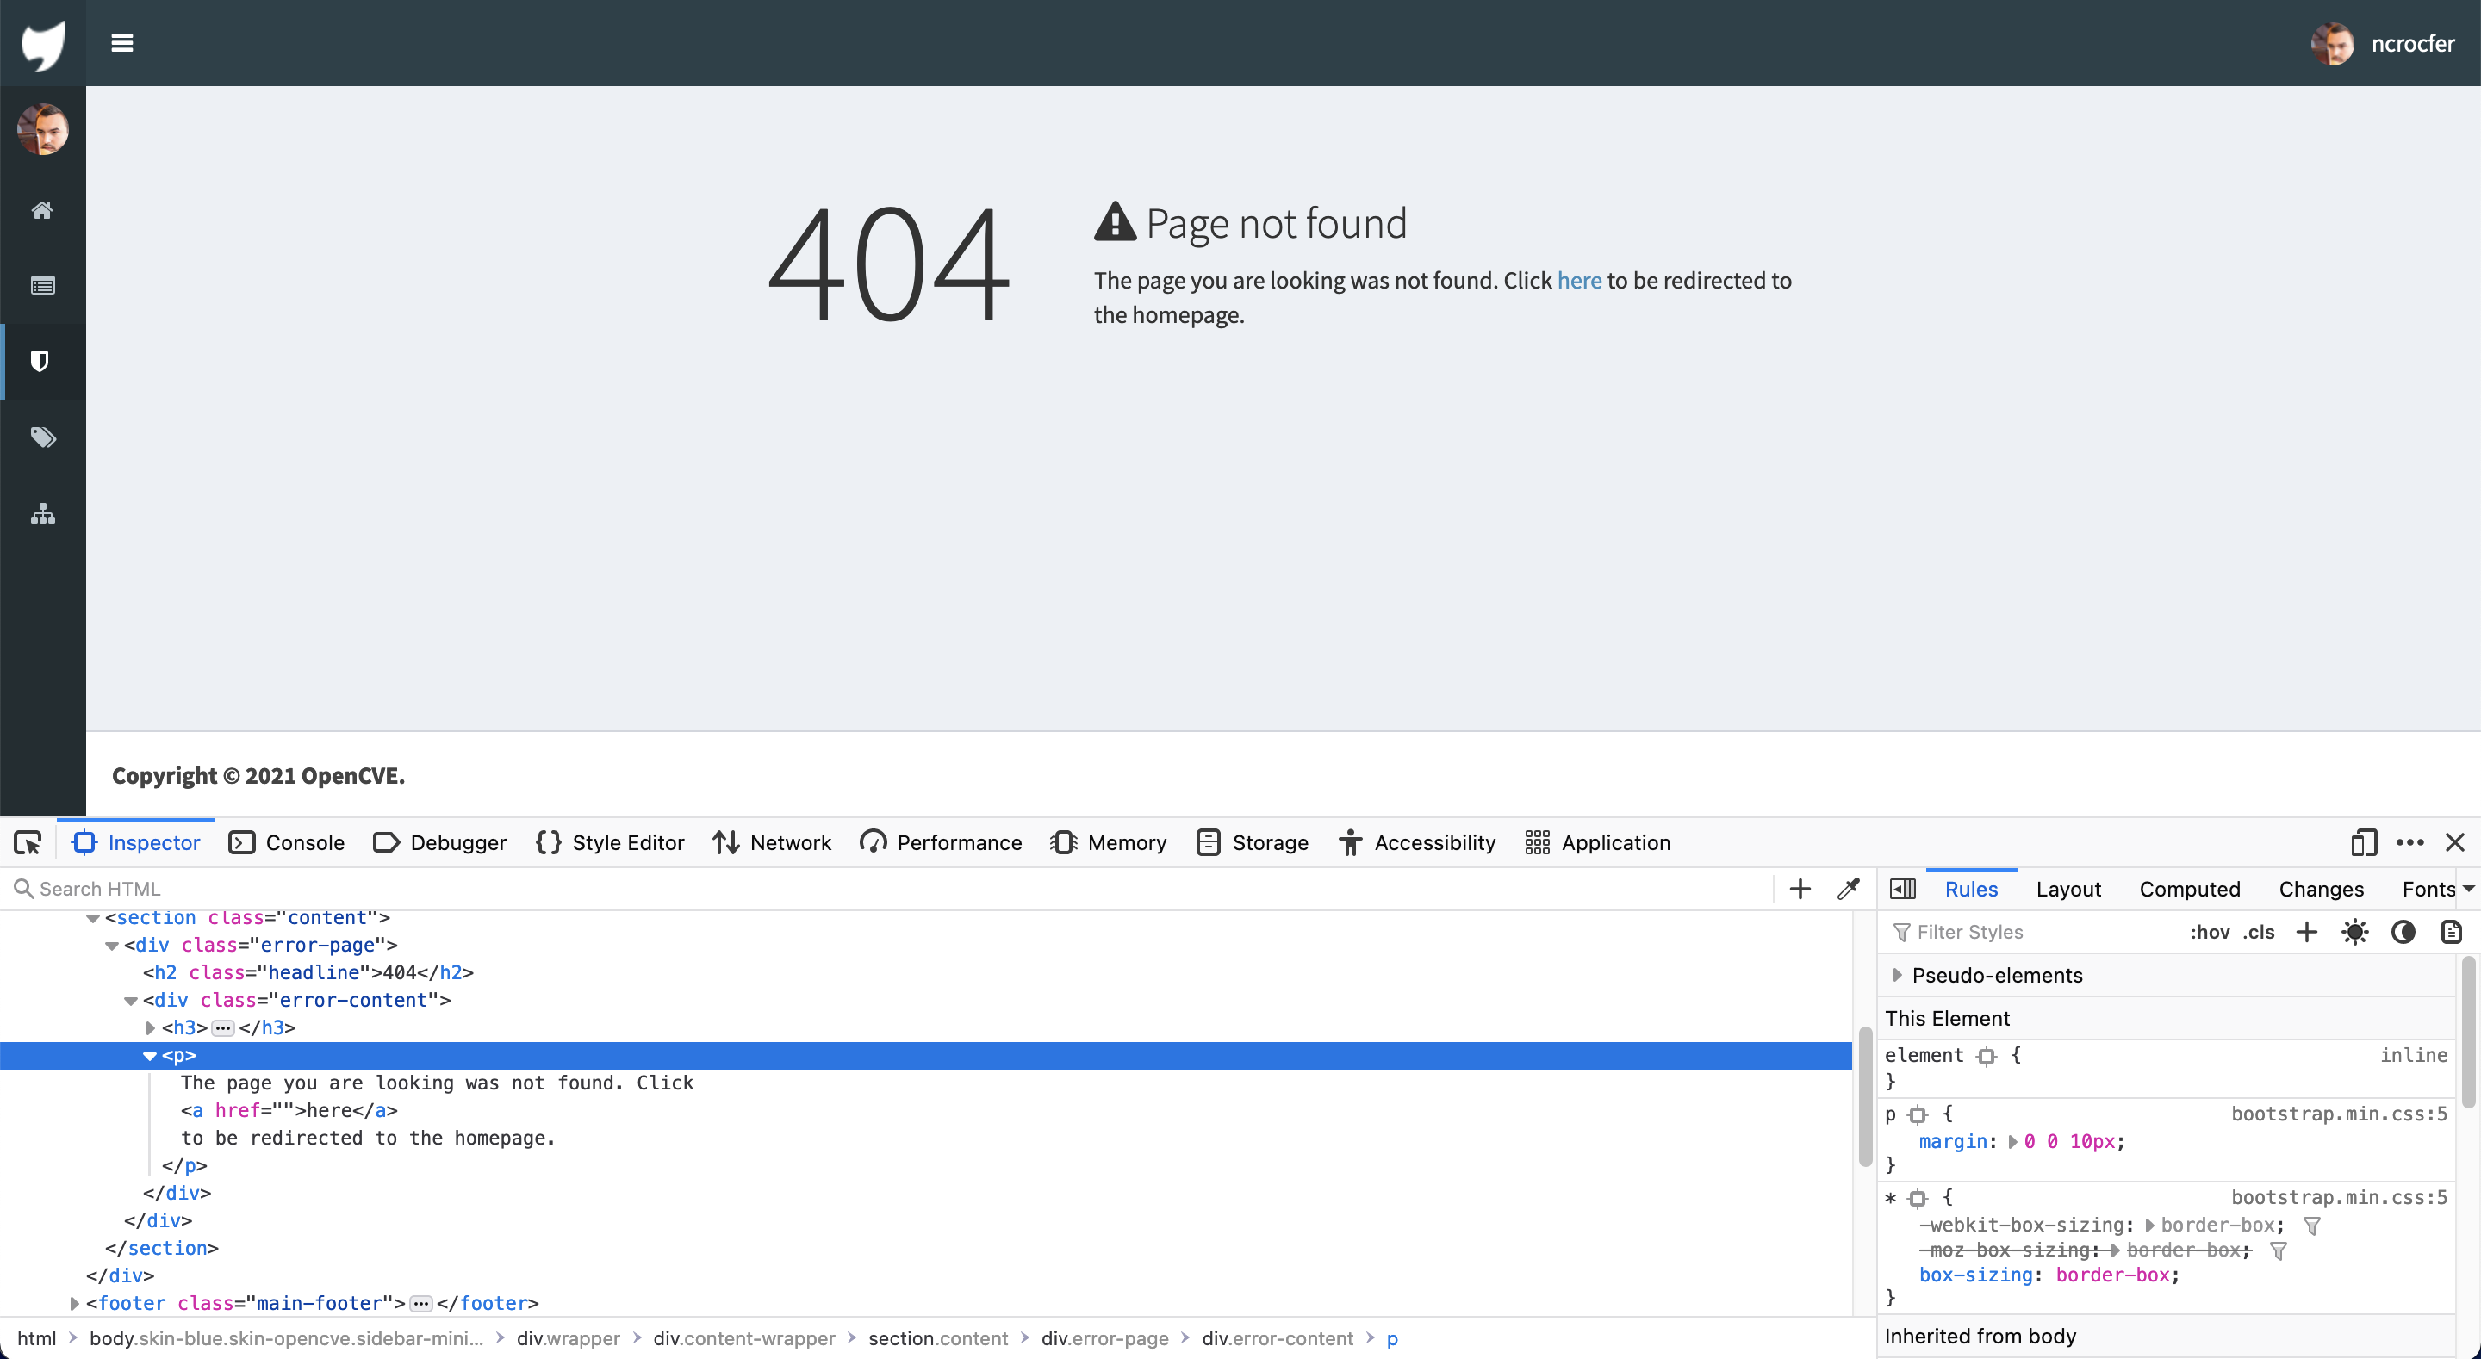
Task: Toggle the :hov pseudo-class panel
Action: (x=2212, y=931)
